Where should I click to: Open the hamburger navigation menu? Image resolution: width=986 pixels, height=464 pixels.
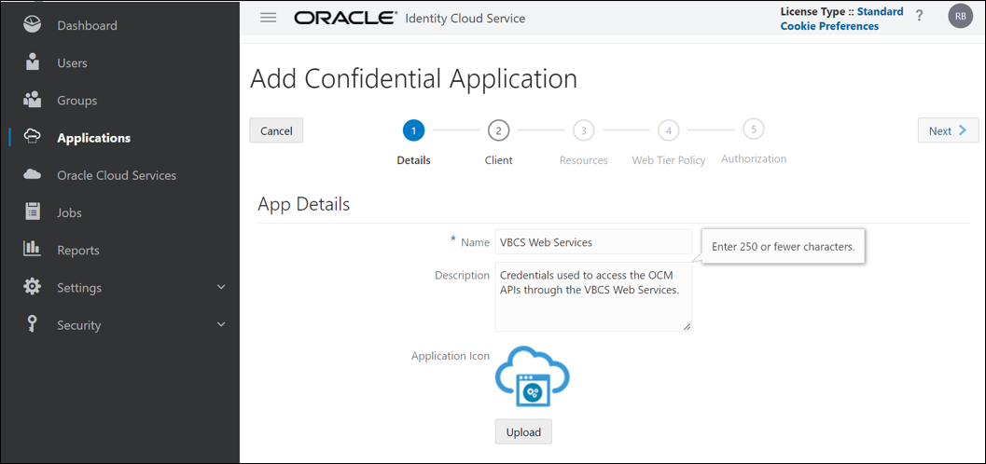(x=269, y=18)
